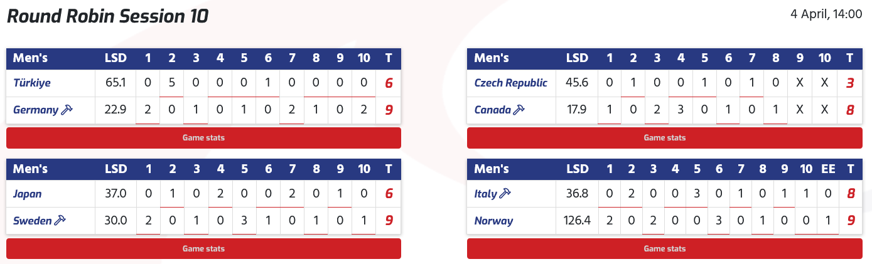Open Game stats for Türkiye vs Germany
Viewport: 872px width, 264px height.
tap(203, 138)
